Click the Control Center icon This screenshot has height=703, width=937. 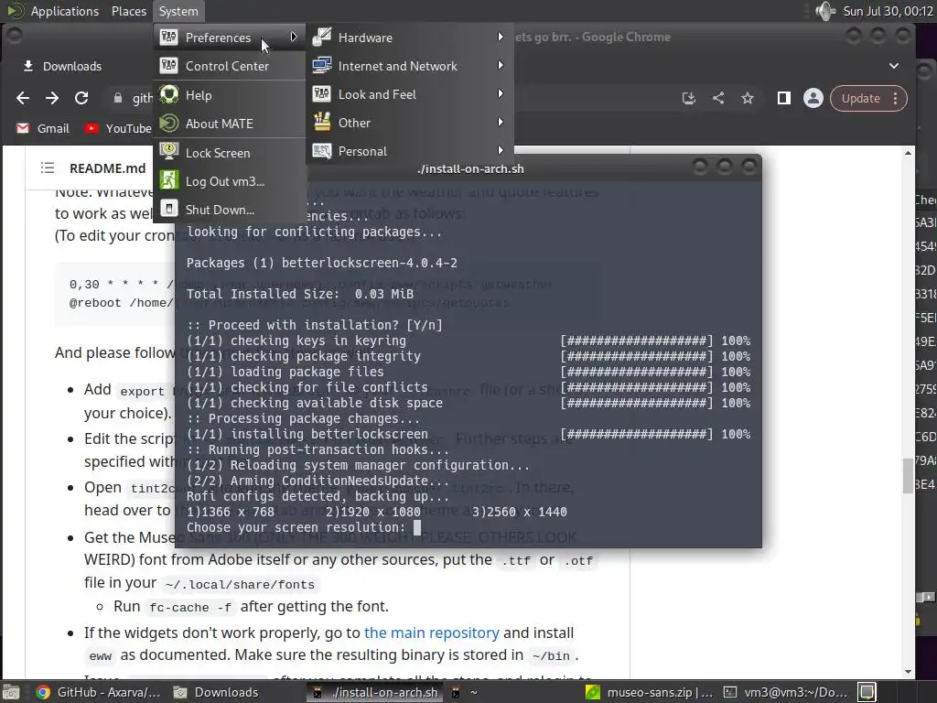tap(168, 65)
